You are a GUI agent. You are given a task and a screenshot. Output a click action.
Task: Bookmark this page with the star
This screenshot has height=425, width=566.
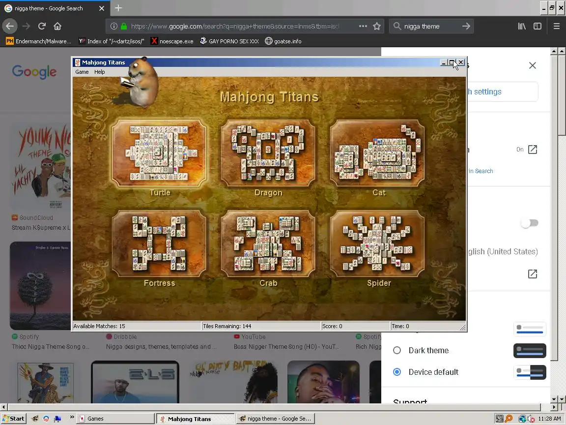pos(377,26)
